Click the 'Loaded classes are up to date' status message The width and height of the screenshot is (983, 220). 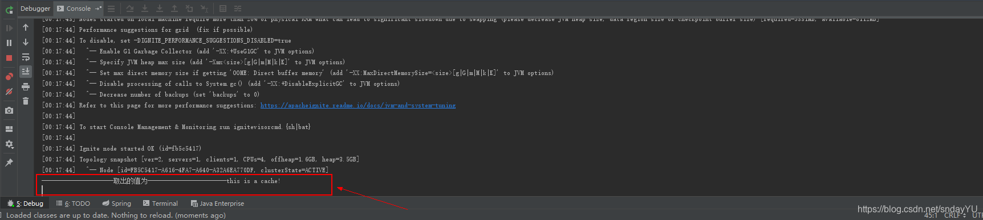click(116, 215)
